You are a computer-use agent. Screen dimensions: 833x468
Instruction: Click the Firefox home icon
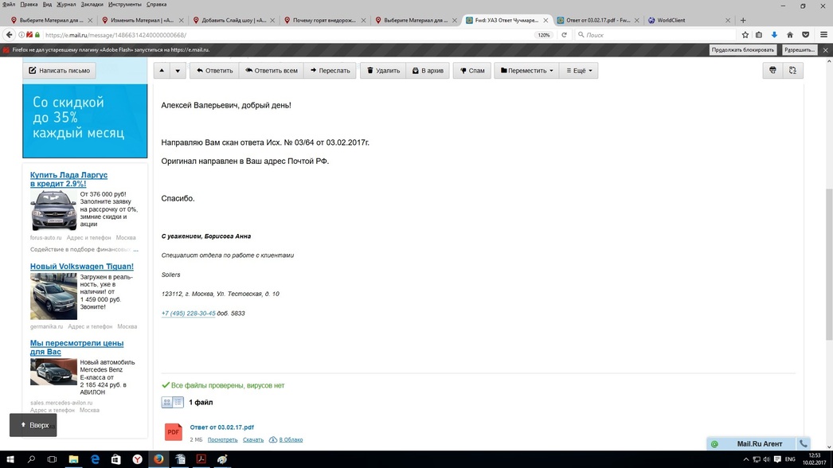pyautogui.click(x=790, y=35)
